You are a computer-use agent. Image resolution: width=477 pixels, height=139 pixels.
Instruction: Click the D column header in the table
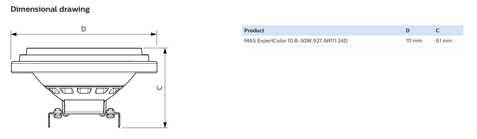(x=408, y=31)
